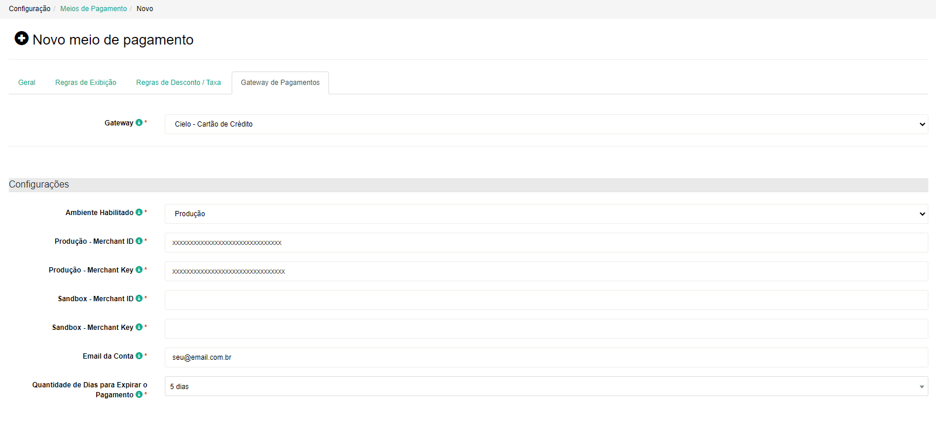This screenshot has height=426, width=936.
Task: Switch to the Geral tab
Action: (27, 83)
